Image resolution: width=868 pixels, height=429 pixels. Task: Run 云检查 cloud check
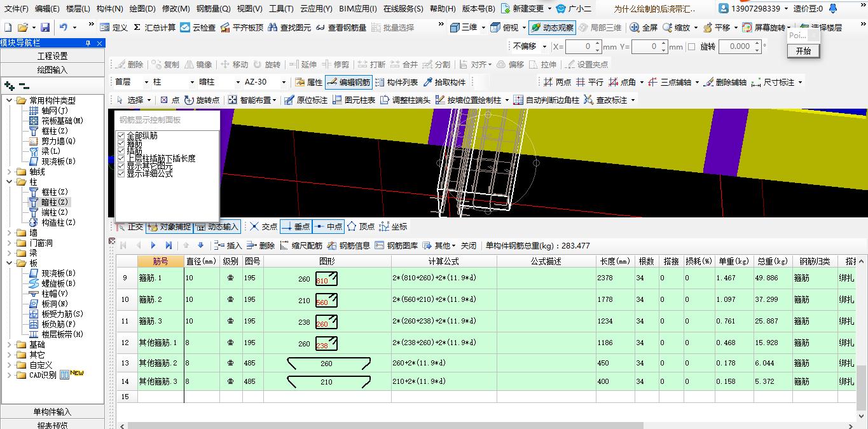tap(198, 28)
